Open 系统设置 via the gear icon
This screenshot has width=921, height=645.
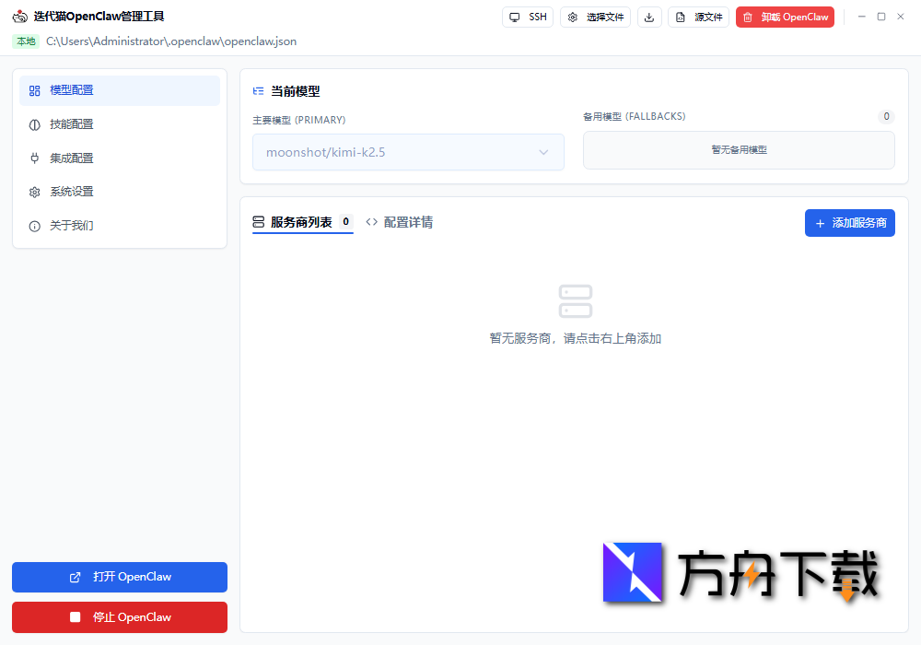[x=34, y=191]
